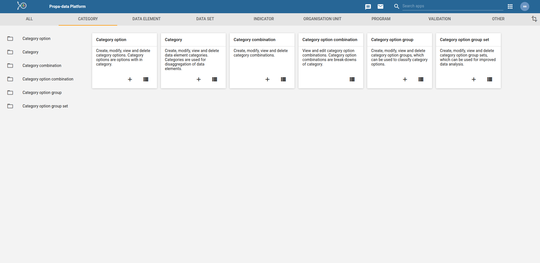
Task: Open the apps grid menu icon
Action: tap(510, 6)
